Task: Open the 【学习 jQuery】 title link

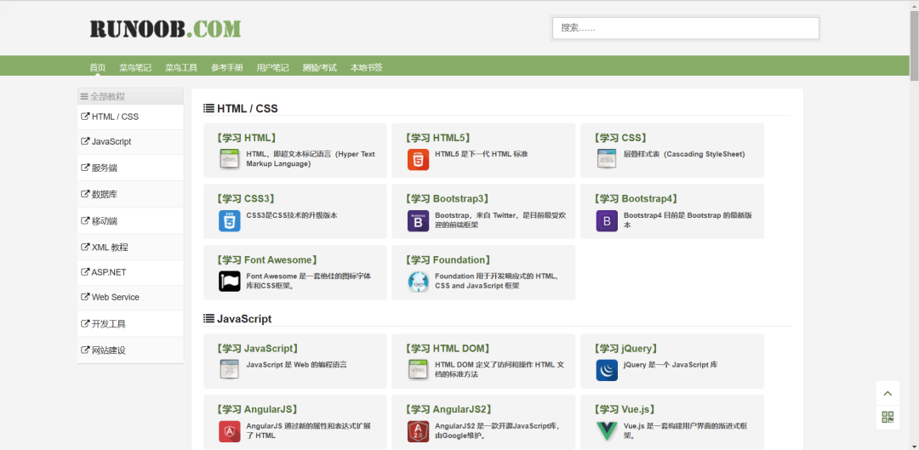Action: coord(626,348)
